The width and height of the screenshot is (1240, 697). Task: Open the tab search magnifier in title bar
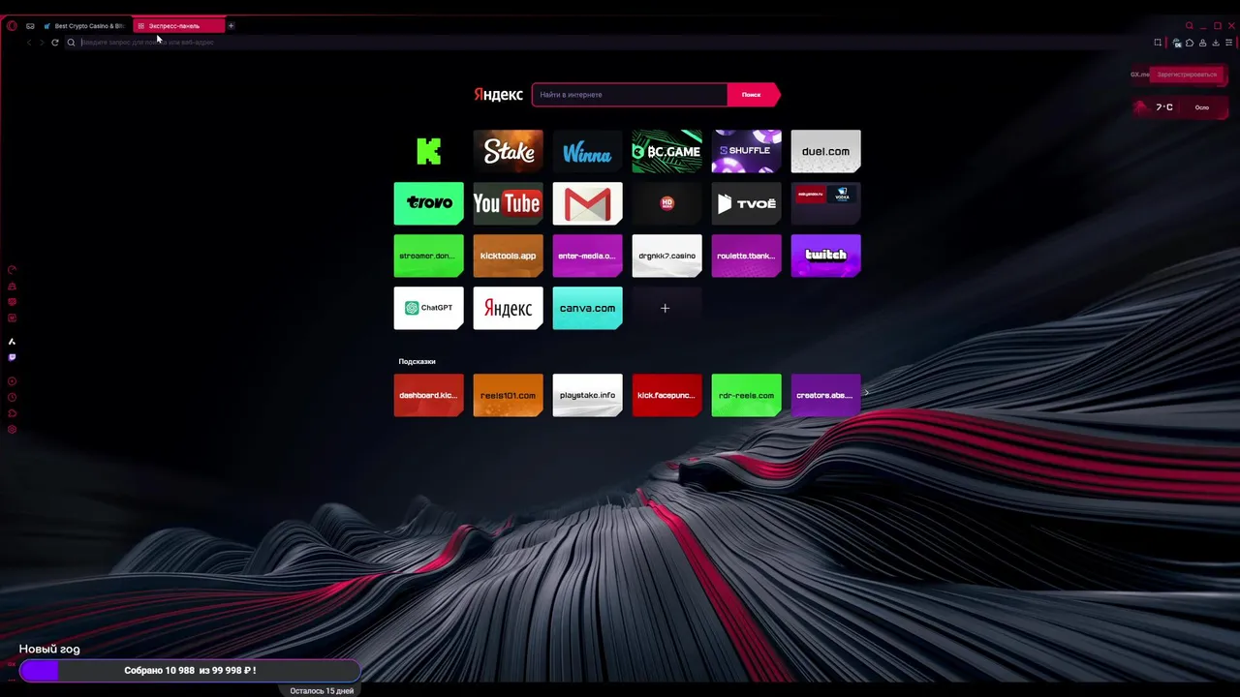pos(1190,26)
